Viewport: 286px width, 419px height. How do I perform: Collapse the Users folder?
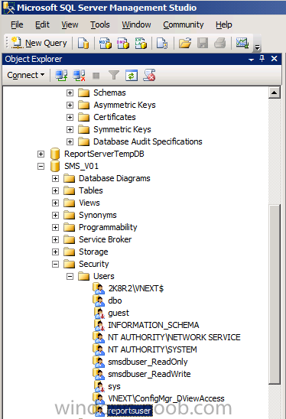click(70, 277)
